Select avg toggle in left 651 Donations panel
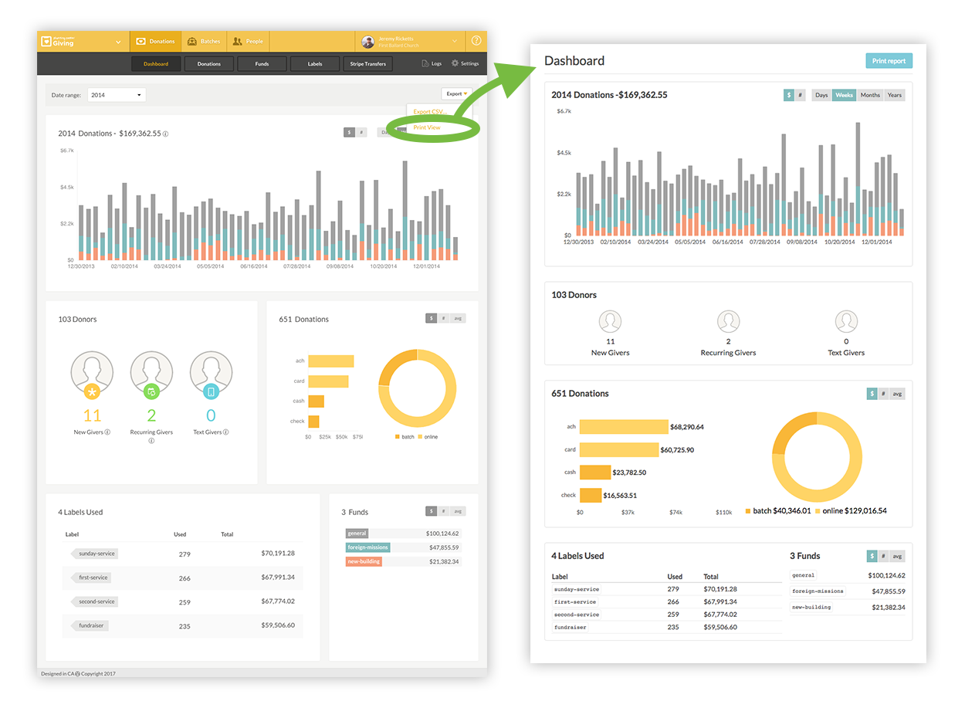The width and height of the screenshot is (965, 708). coord(458,318)
